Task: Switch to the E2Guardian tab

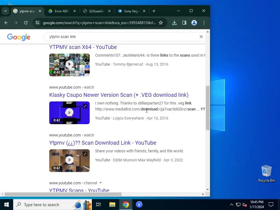Action: tap(97, 11)
